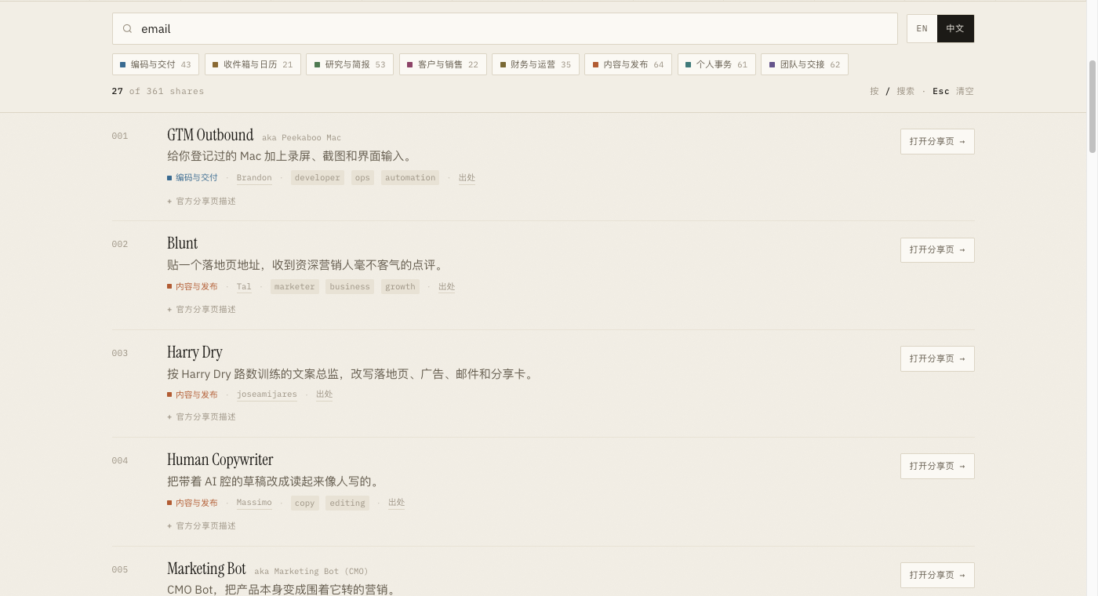
Task: Click author link Brandon
Action: [254, 178]
